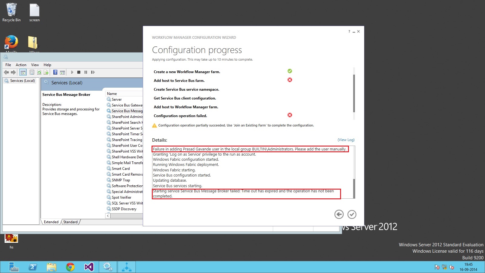Click the Pause Service icon
The image size is (485, 273).
click(x=86, y=72)
